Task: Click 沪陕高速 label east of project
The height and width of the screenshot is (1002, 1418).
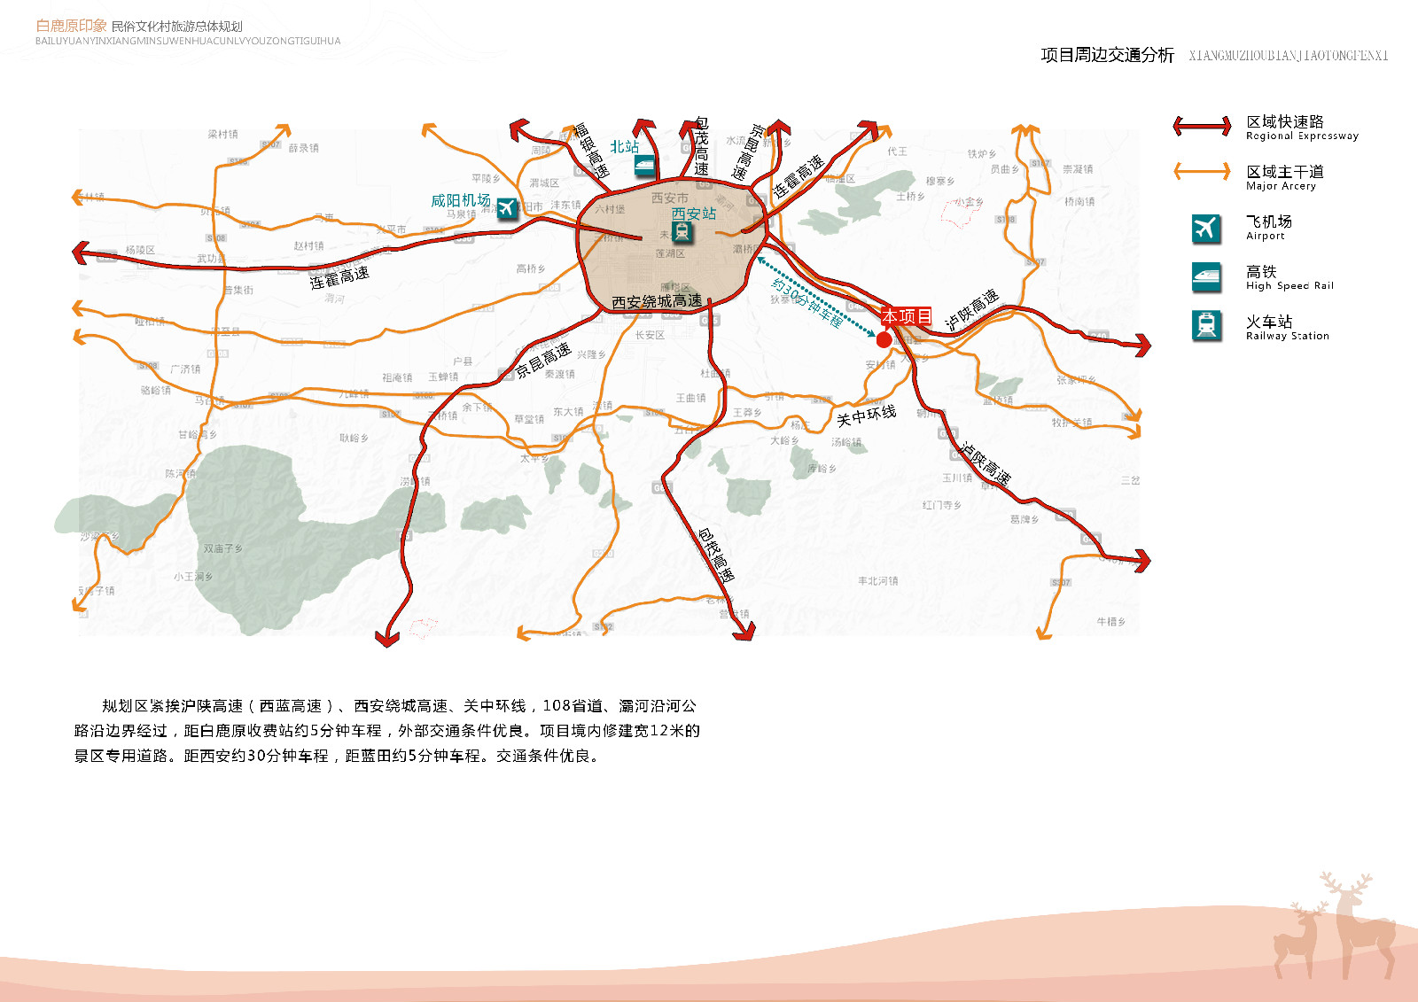Action: click(972, 310)
